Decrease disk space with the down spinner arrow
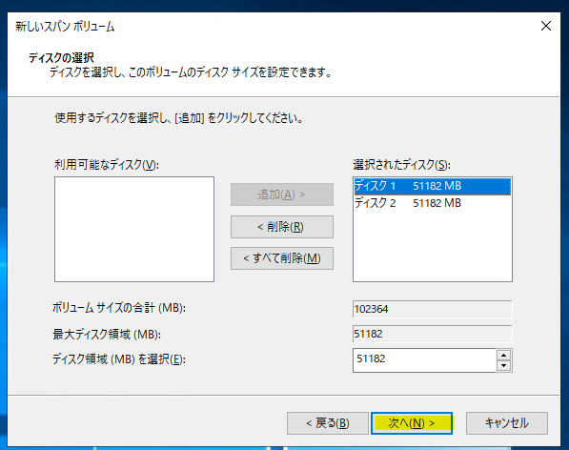 click(x=503, y=366)
